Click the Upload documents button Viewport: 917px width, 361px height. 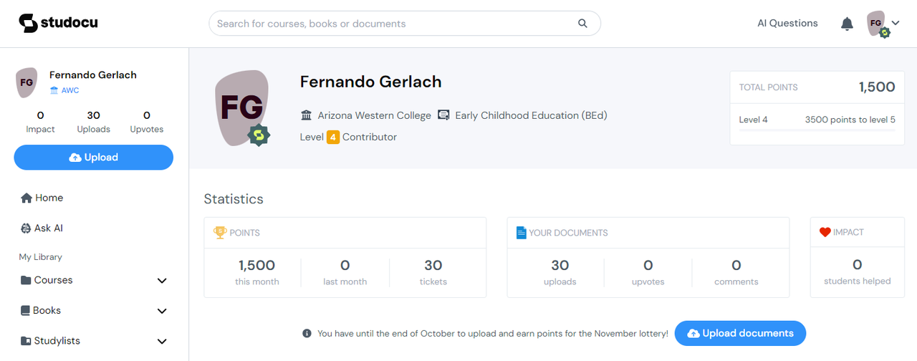coord(740,333)
